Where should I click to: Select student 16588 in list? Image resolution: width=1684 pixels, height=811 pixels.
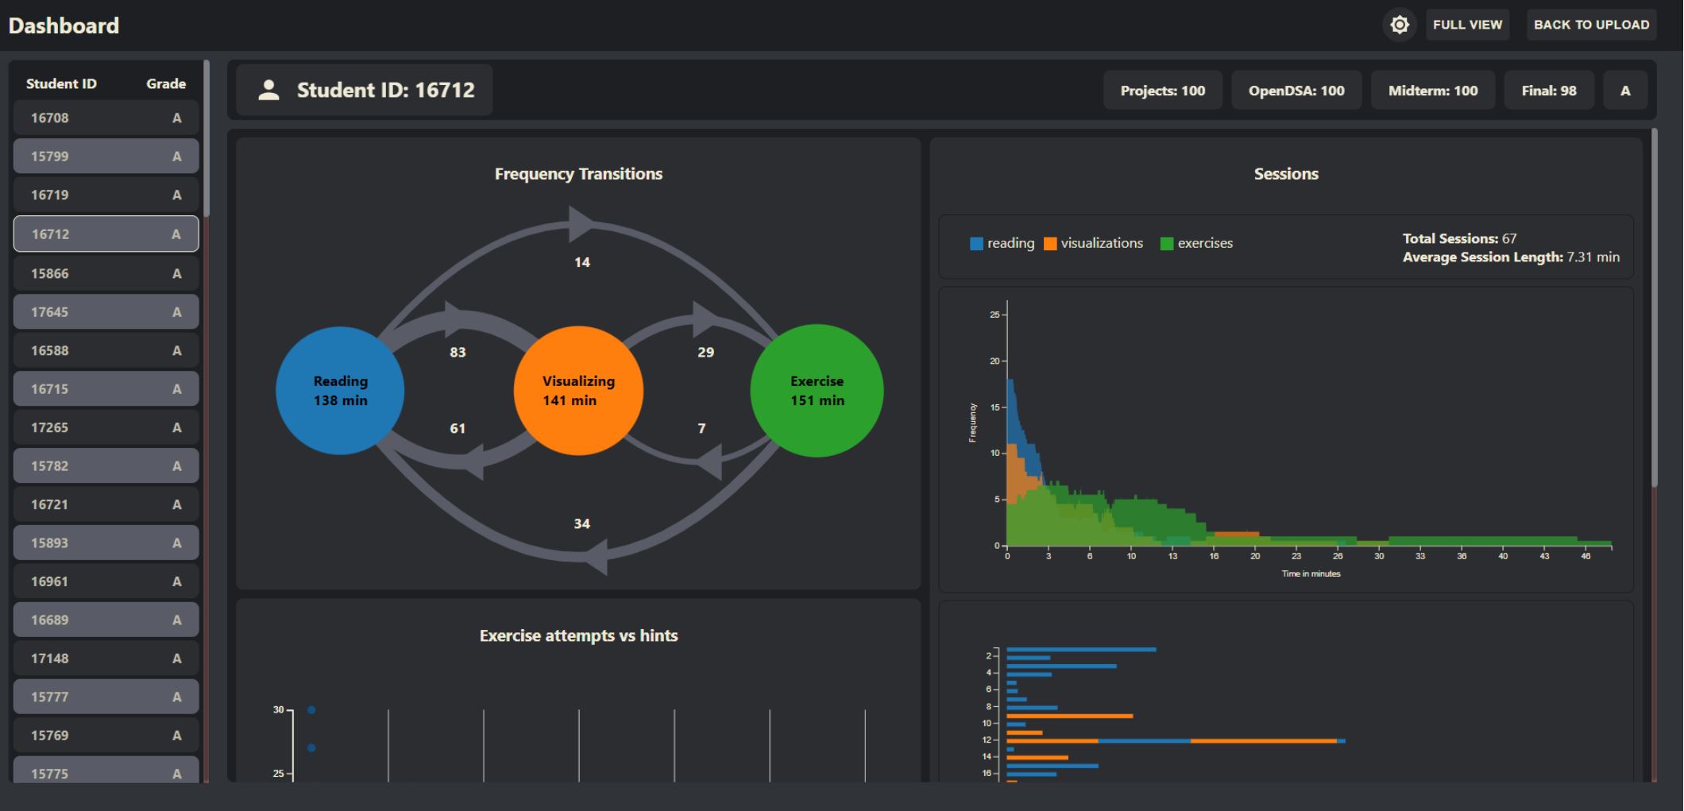(x=106, y=350)
